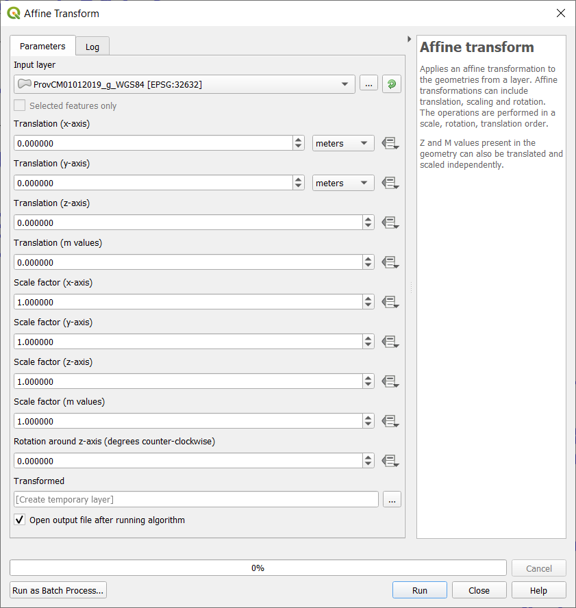Open data-defined override for Scale factor x-axis

[390, 303]
